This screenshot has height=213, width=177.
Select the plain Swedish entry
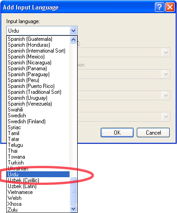(x=38, y=116)
